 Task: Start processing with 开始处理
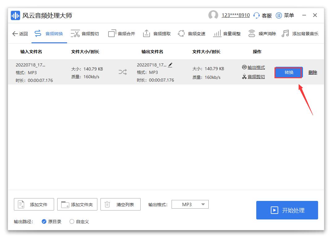click(x=287, y=210)
